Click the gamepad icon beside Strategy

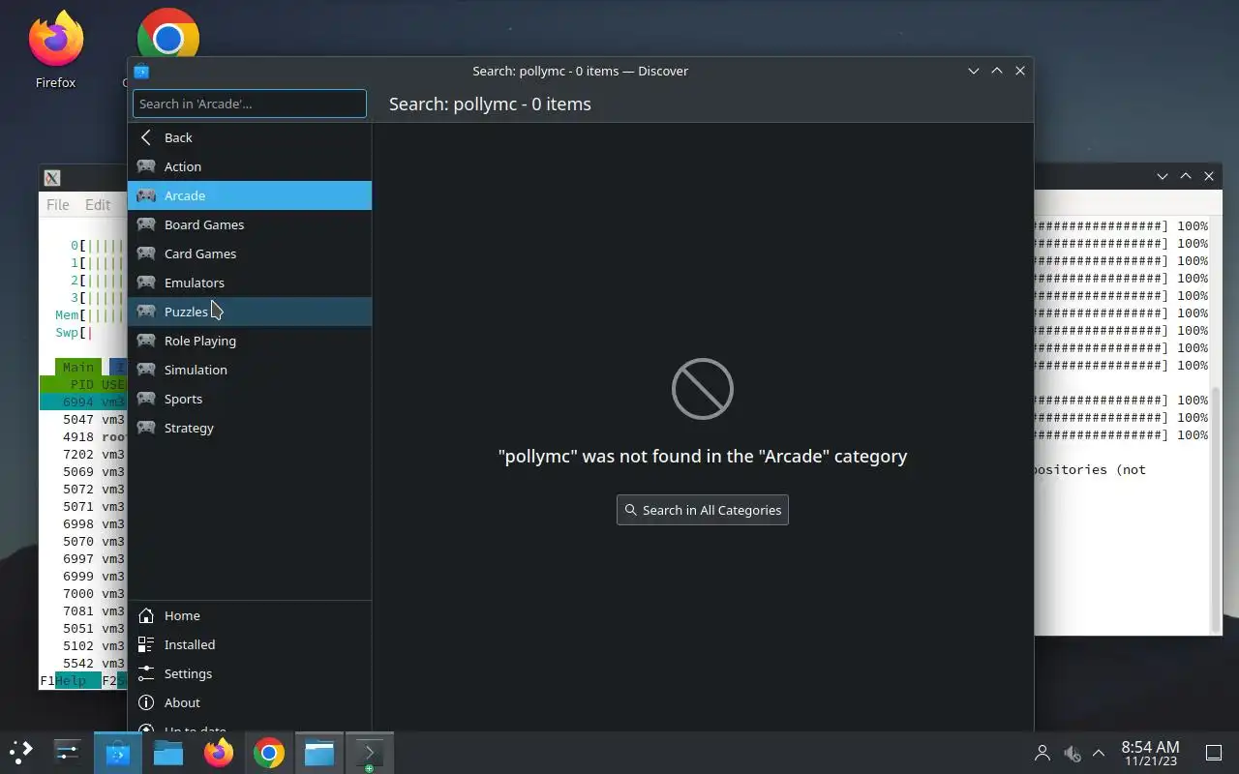(x=146, y=428)
